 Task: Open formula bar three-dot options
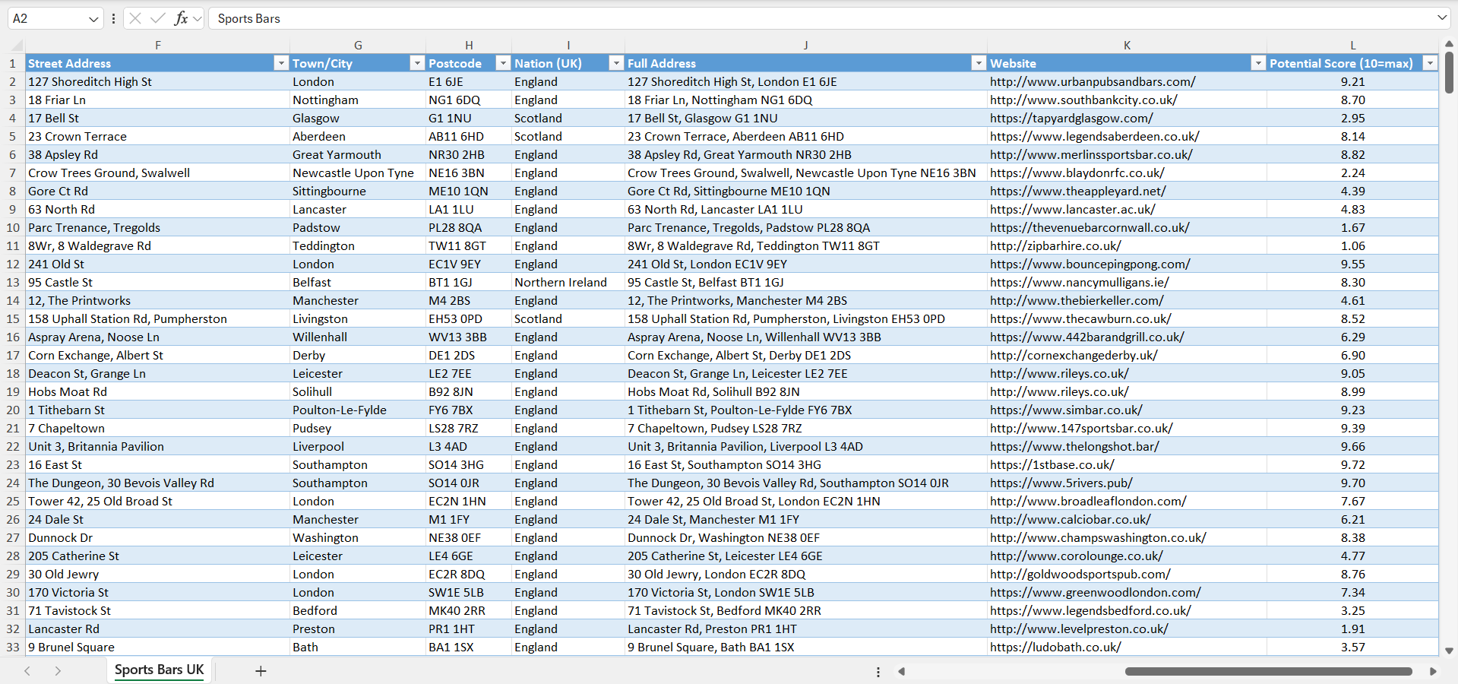pyautogui.click(x=113, y=18)
